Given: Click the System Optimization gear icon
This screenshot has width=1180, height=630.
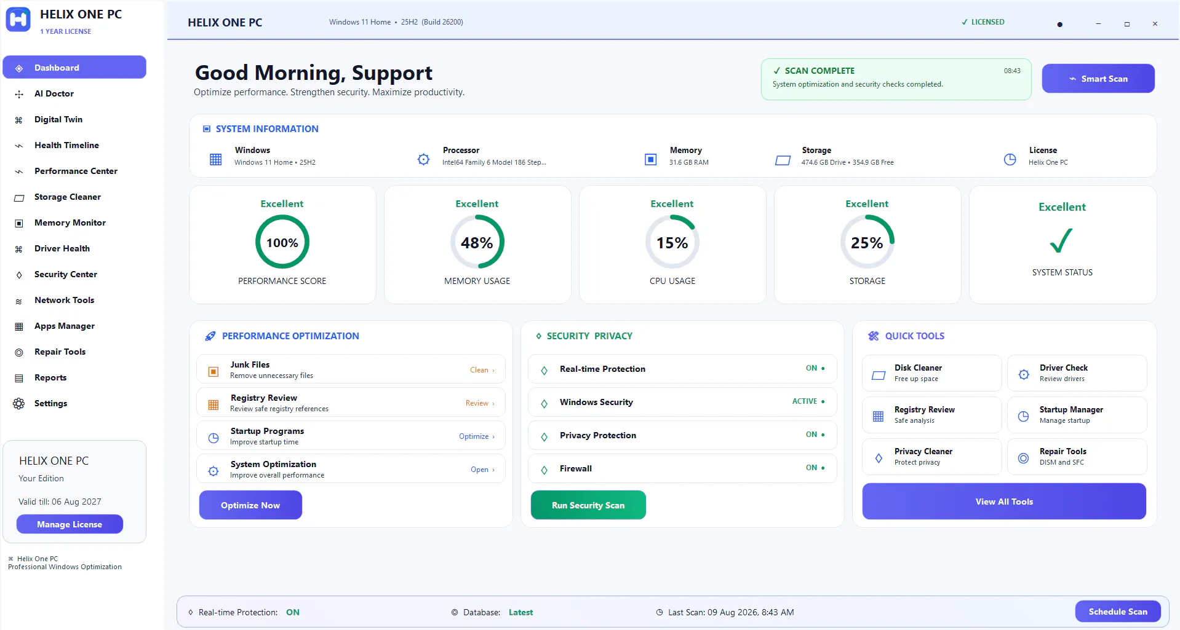Looking at the screenshot, I should [x=213, y=471].
